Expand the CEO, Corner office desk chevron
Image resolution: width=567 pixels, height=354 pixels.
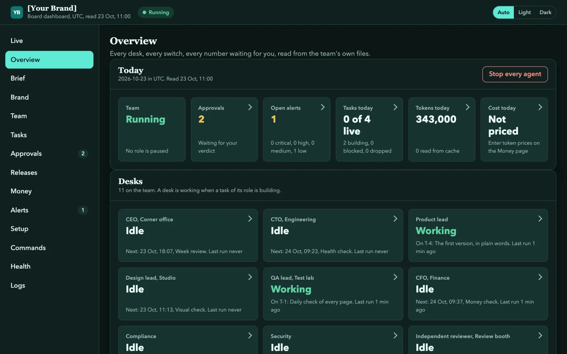click(x=250, y=219)
